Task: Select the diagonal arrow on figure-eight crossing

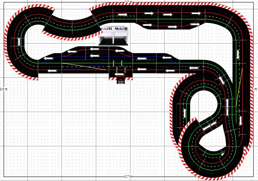Action: (x=207, y=126)
